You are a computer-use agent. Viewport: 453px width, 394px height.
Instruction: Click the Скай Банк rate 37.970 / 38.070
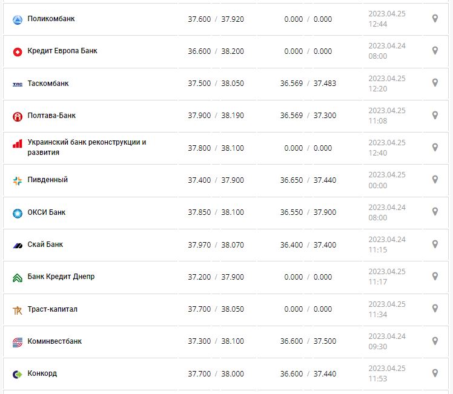[x=216, y=245]
